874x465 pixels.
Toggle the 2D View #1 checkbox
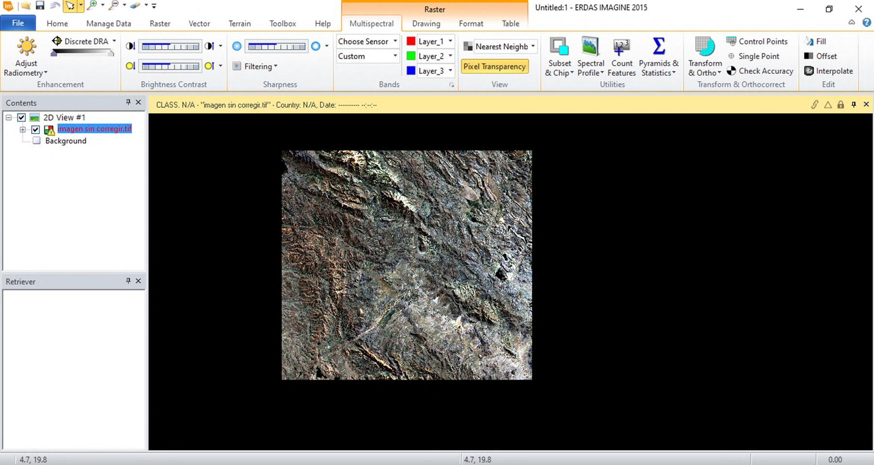(x=21, y=118)
